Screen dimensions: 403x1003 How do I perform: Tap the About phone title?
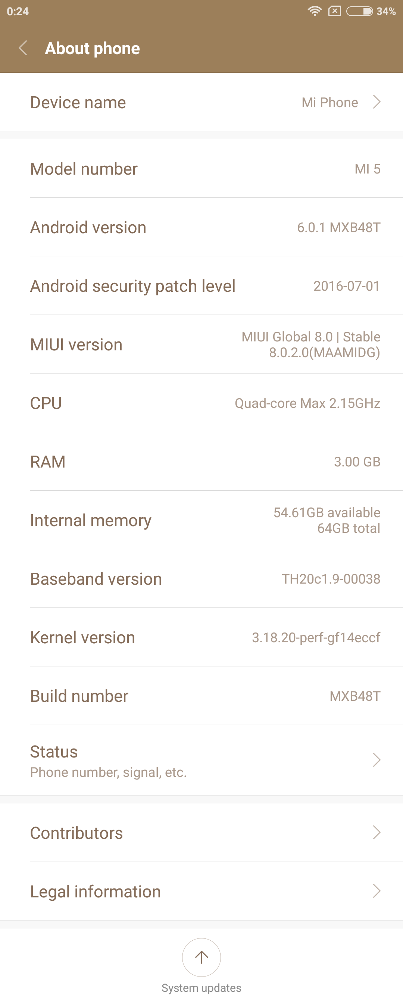click(x=92, y=48)
